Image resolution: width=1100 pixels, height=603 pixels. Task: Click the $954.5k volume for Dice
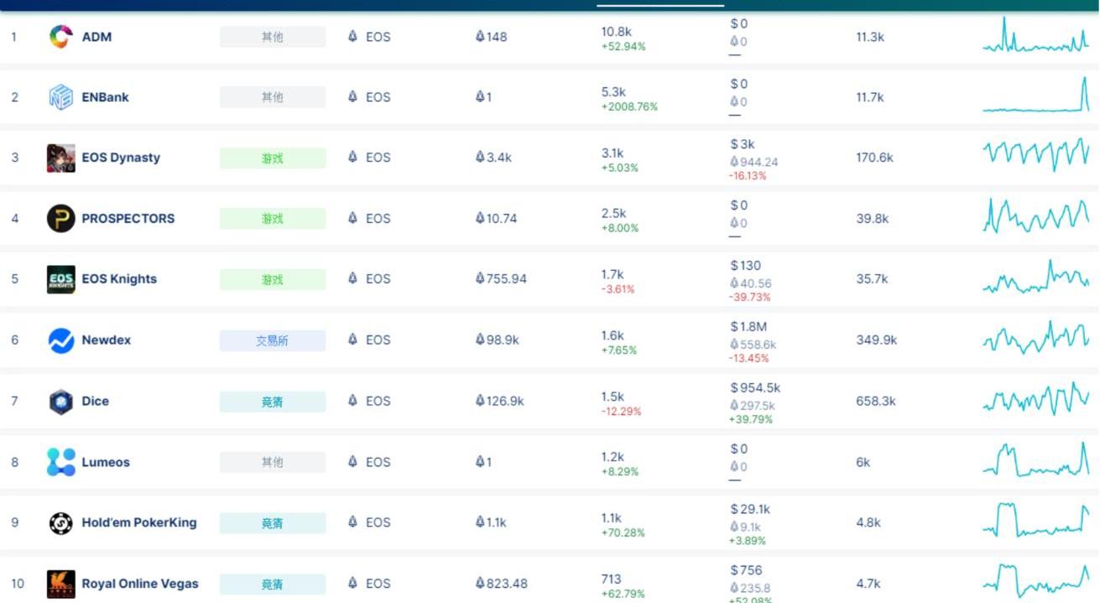click(755, 387)
